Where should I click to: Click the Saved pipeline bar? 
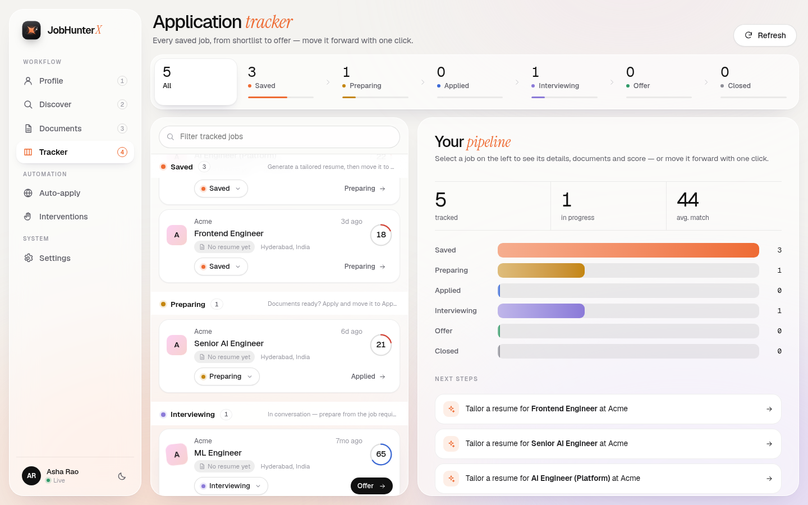[x=628, y=250]
